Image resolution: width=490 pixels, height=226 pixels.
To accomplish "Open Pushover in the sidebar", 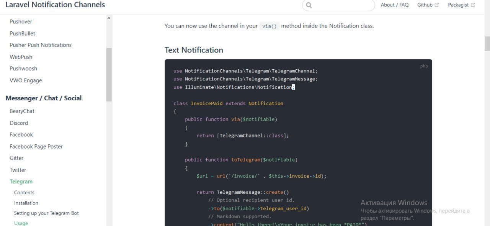I will pyautogui.click(x=21, y=21).
